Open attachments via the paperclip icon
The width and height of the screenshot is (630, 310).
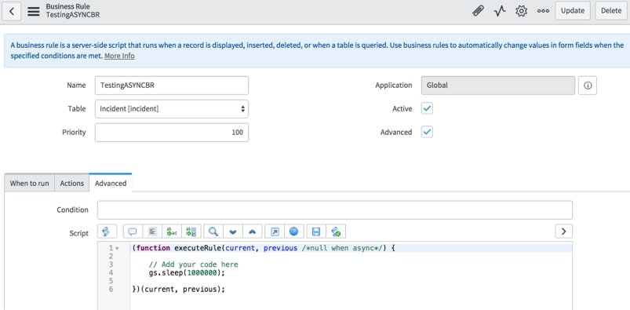pyautogui.click(x=478, y=11)
